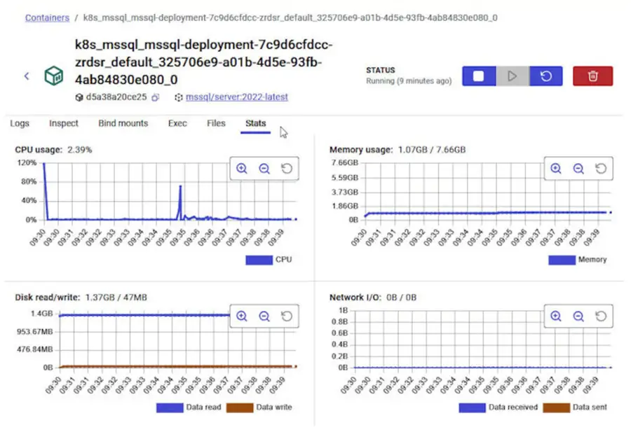Zoom in on the CPU usage chart
The width and height of the screenshot is (631, 427).
pos(241,168)
